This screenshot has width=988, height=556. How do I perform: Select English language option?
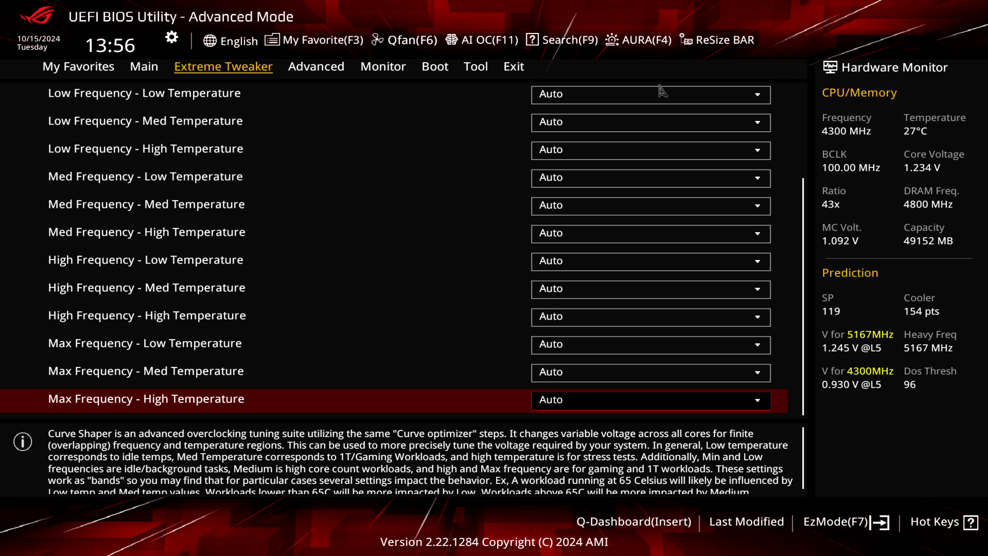click(x=231, y=39)
